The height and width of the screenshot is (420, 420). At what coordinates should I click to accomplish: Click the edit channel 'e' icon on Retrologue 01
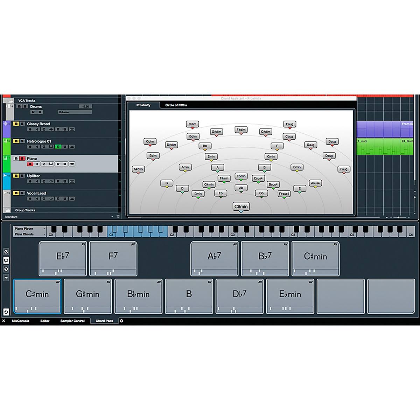click(44, 147)
